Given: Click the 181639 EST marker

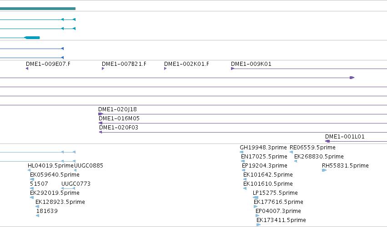Looking at the screenshot, I should [37, 216].
